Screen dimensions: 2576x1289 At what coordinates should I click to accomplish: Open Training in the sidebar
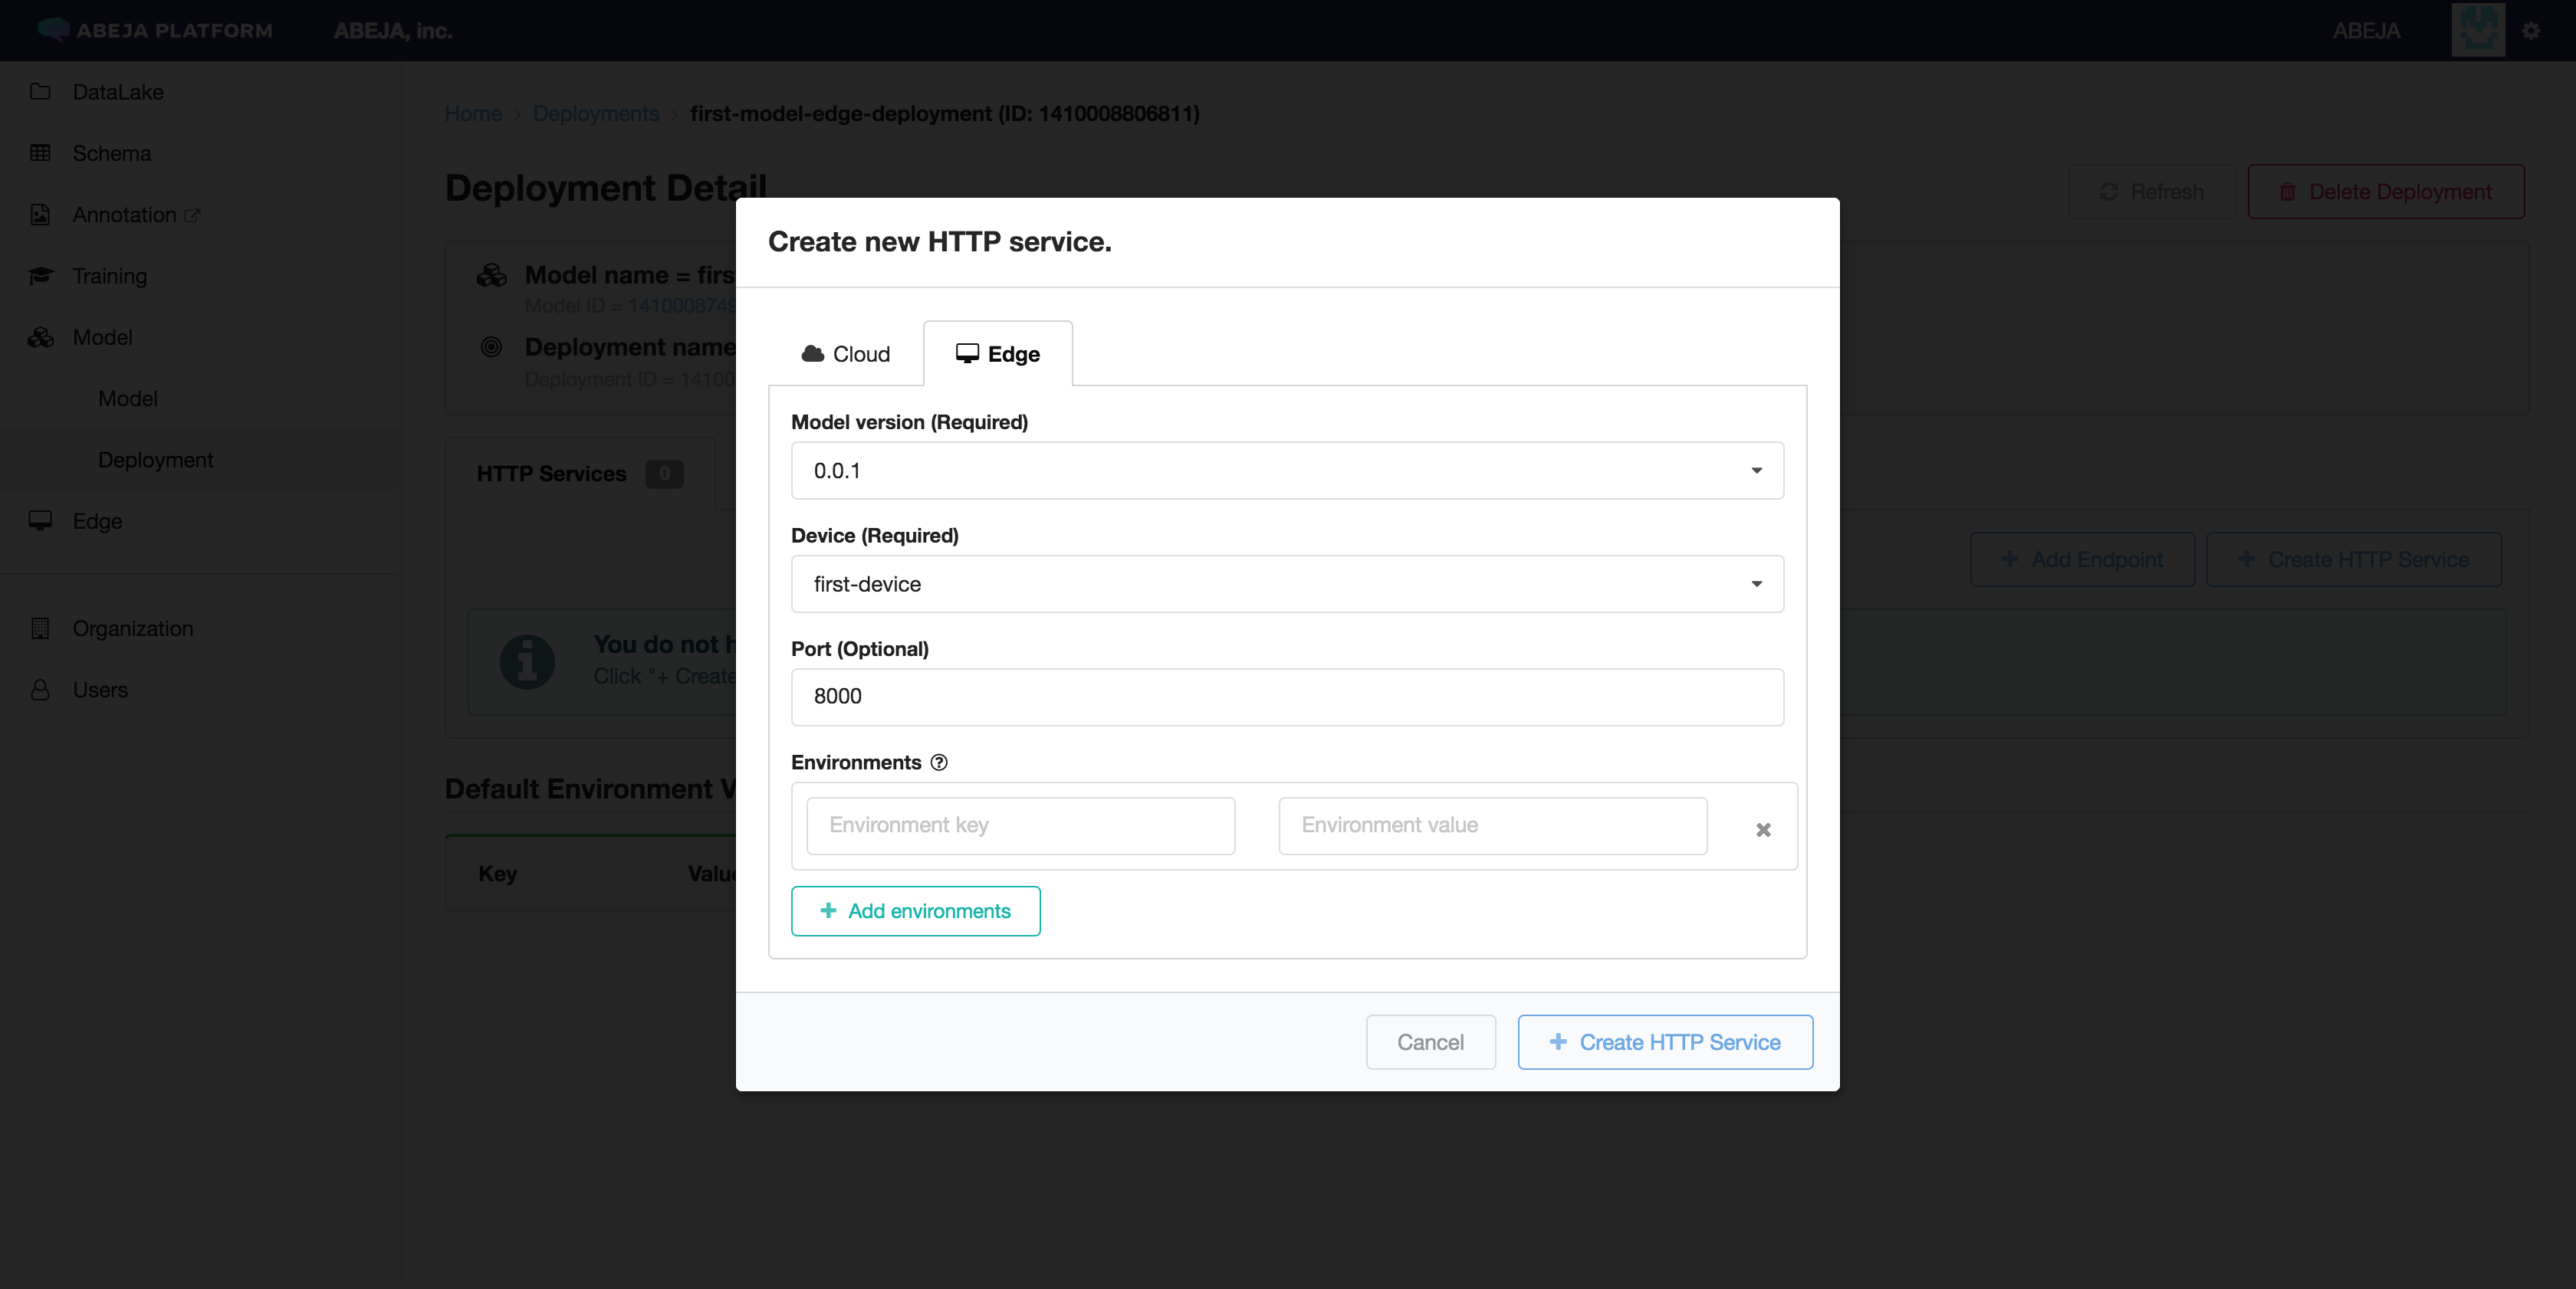[x=110, y=276]
